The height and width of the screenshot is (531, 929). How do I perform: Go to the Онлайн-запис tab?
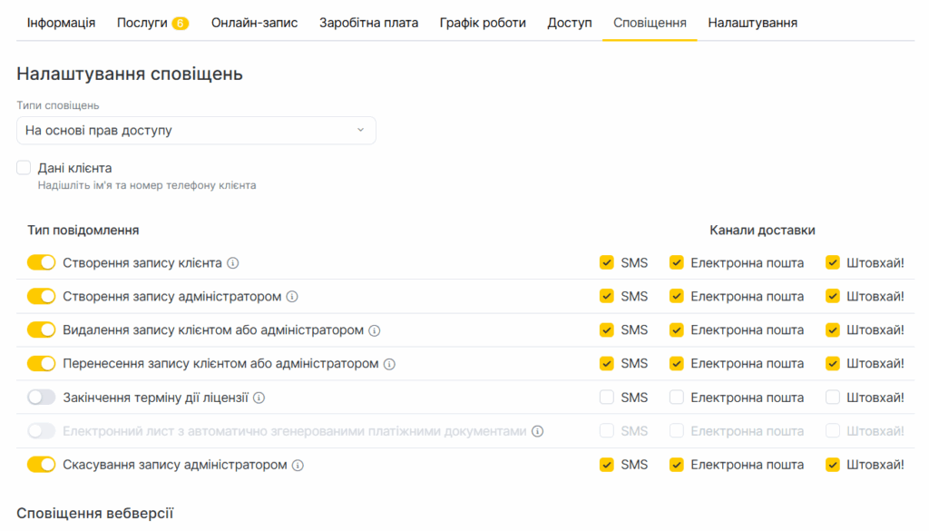tap(254, 23)
